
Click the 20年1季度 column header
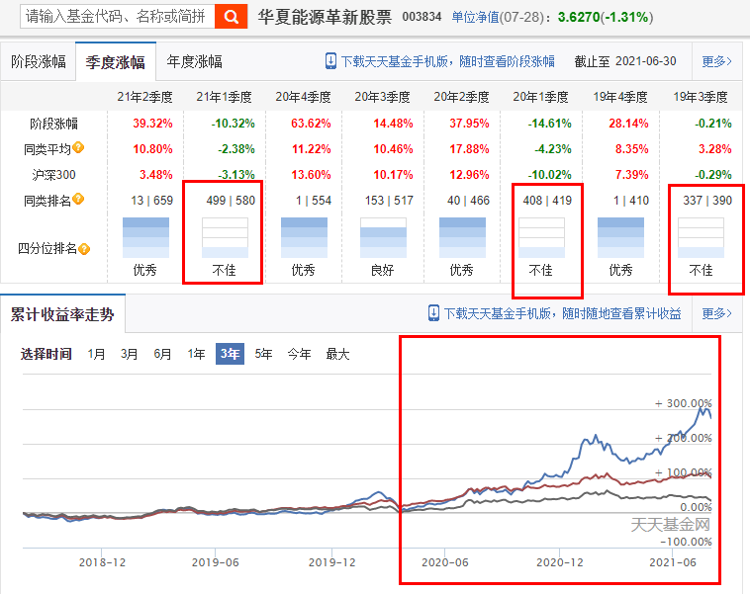pyautogui.click(x=541, y=97)
